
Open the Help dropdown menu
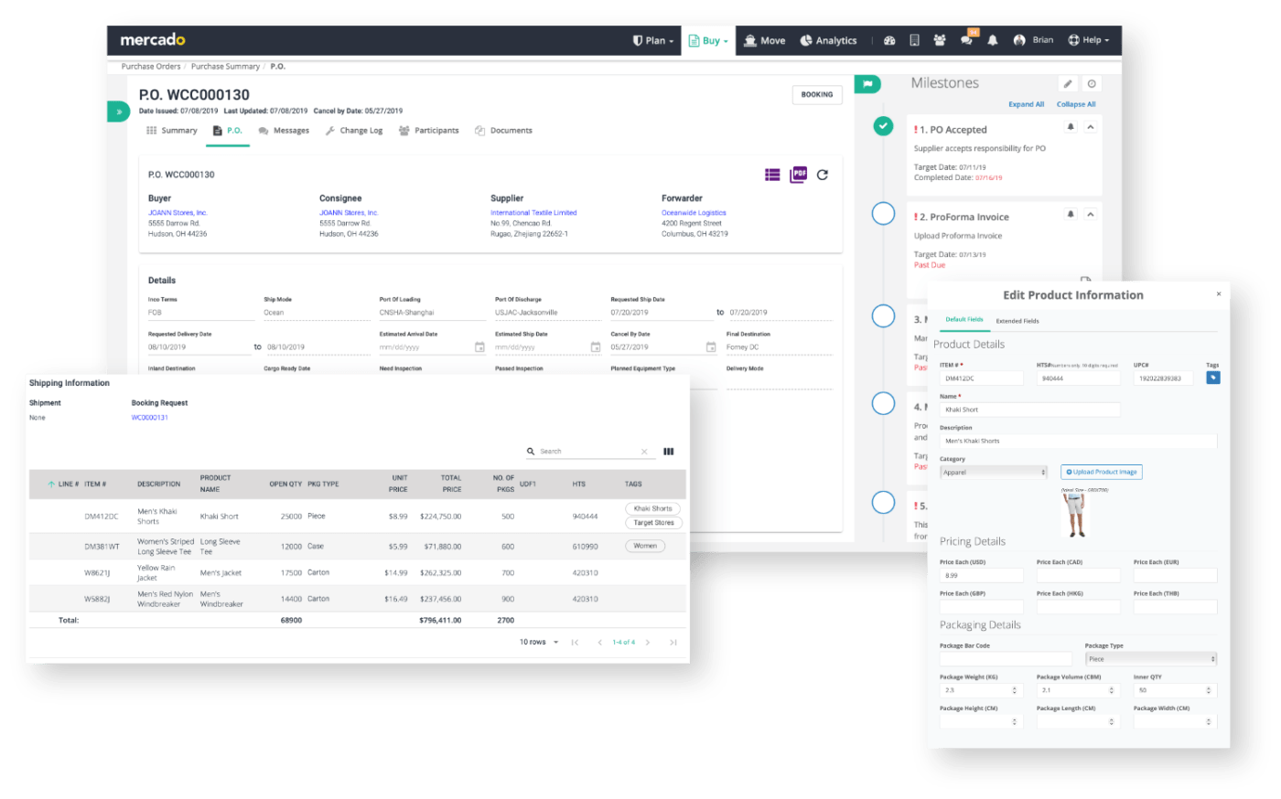(x=1089, y=40)
